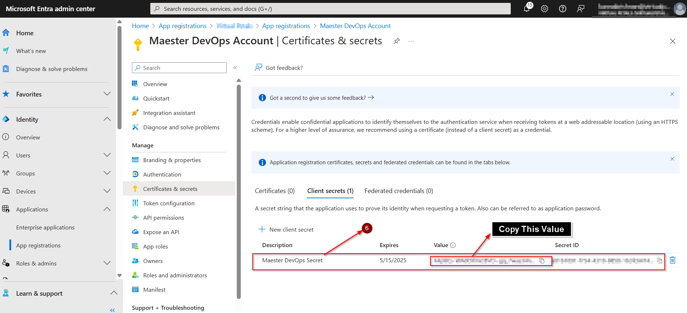The image size is (687, 313).
Task: Focus the top search resources bar
Action: pyautogui.click(x=330, y=9)
